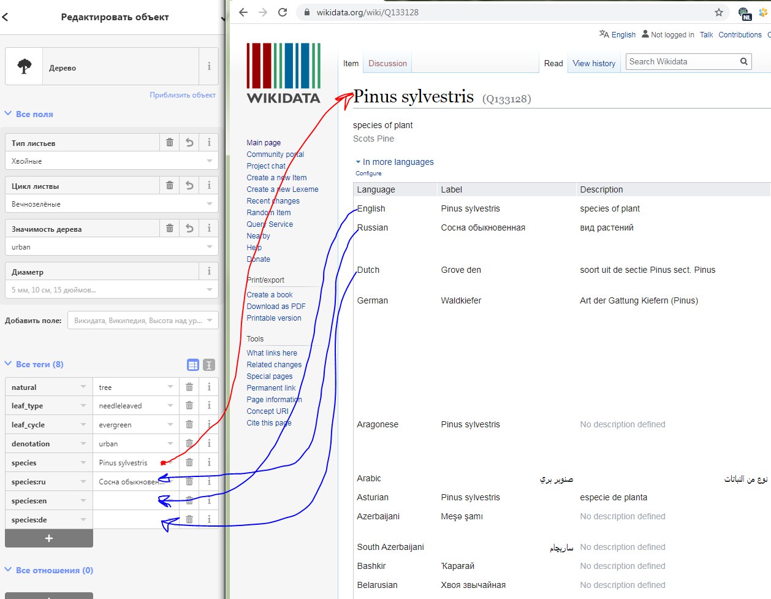Viewport: 771px width, 599px height.
Task: Delete the leaf_type tag row
Action: 189,405
